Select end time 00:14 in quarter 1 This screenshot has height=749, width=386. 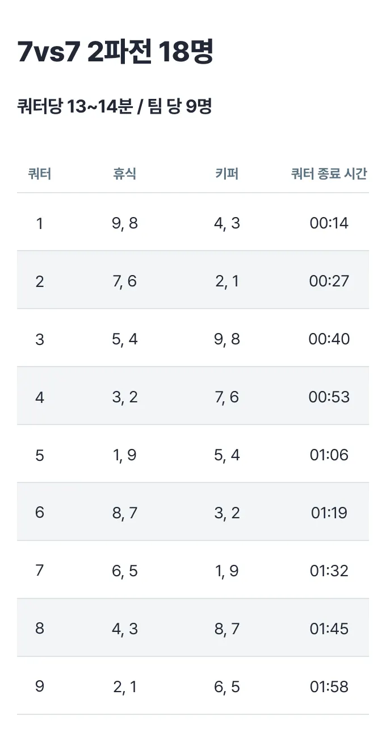tap(329, 223)
